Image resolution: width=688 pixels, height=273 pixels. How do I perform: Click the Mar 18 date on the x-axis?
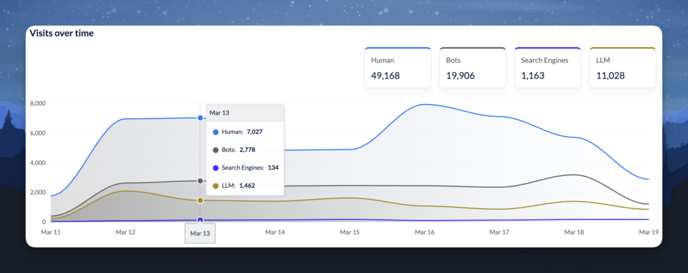point(574,231)
